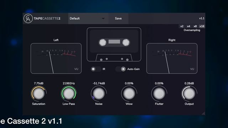
Task: Click the Oversampling label
Action: coord(192,30)
